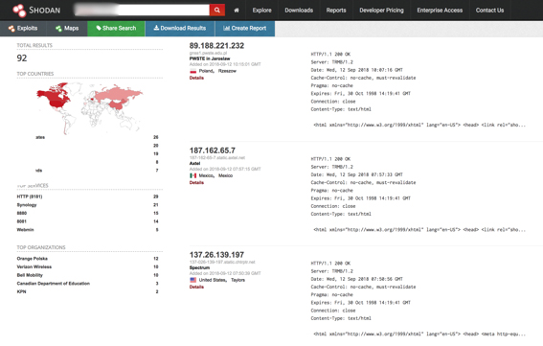Image resolution: width=543 pixels, height=346 pixels.
Task: Open Developer Pricing page
Action: pos(381,11)
